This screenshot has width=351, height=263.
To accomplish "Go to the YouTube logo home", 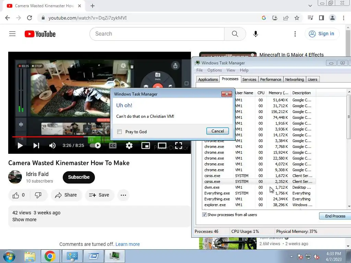I will [40, 34].
